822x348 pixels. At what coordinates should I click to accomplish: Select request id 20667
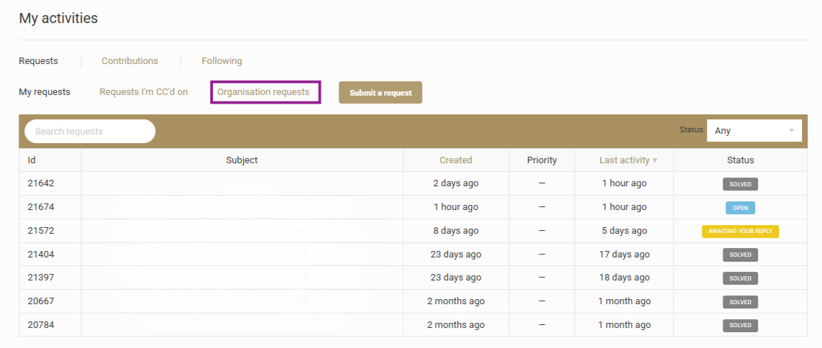point(41,301)
